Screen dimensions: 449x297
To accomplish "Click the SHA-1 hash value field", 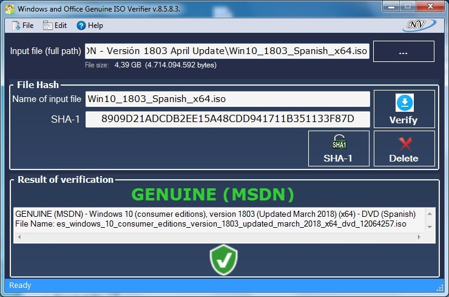I will click(227, 119).
